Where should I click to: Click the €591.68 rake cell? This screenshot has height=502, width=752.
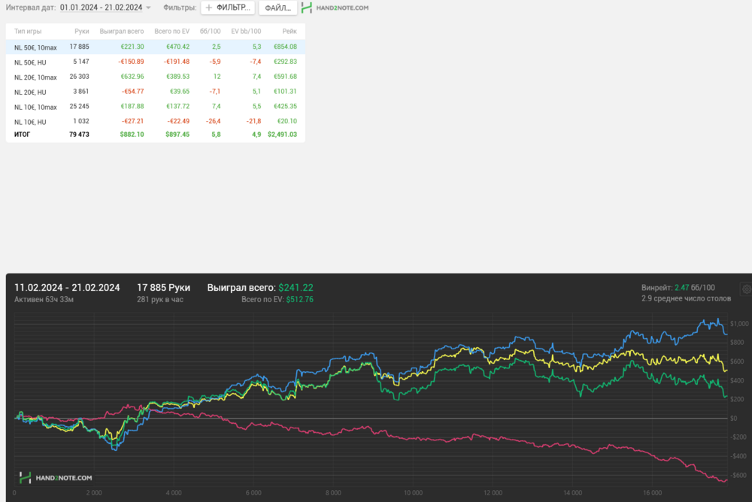pyautogui.click(x=285, y=76)
